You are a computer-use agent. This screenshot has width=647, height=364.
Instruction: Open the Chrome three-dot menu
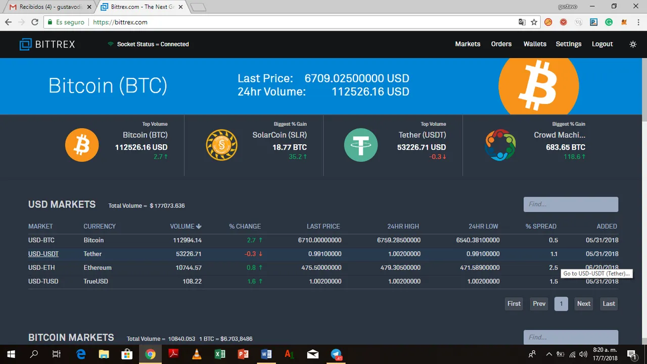pyautogui.click(x=639, y=22)
